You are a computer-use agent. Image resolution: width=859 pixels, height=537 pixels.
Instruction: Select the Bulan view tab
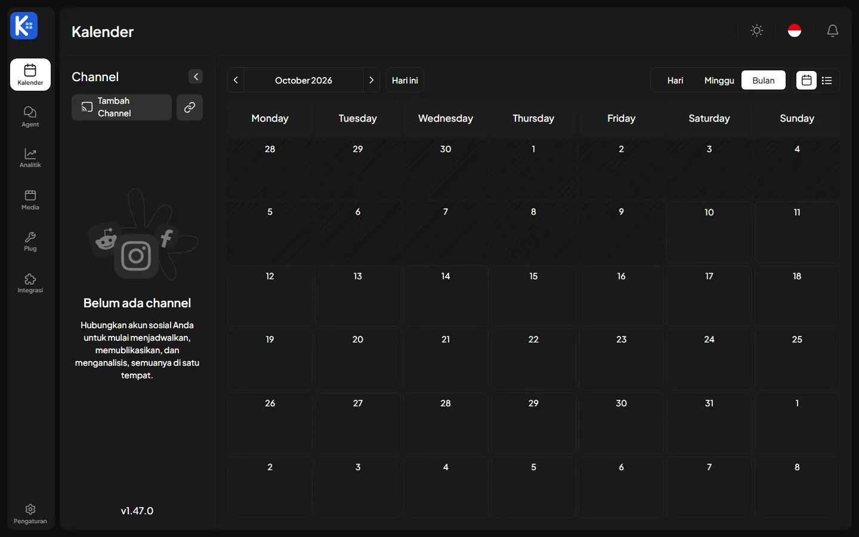tap(764, 80)
